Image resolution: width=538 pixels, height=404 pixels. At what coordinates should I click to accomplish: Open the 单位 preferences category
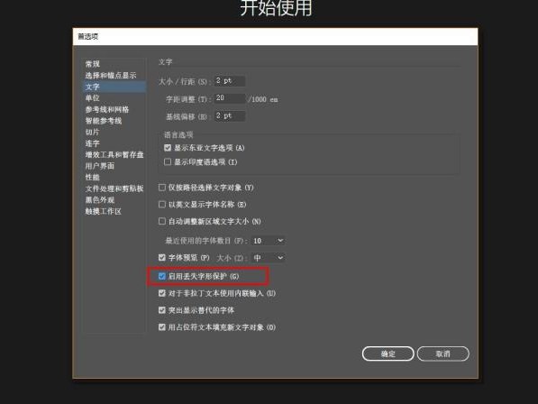(92, 98)
